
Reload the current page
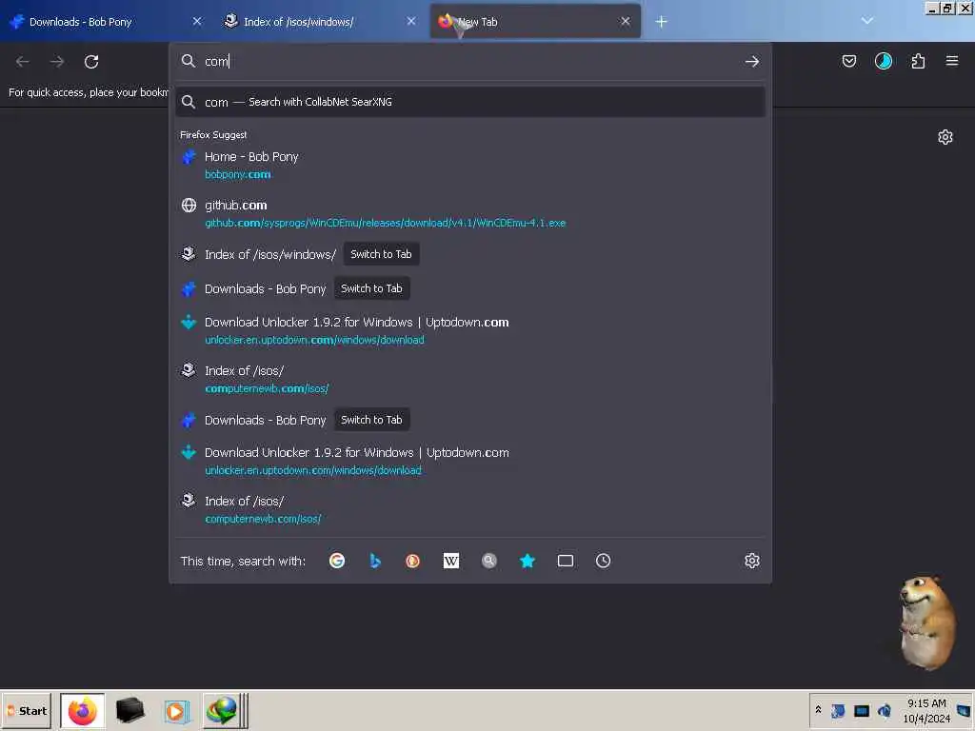point(91,62)
